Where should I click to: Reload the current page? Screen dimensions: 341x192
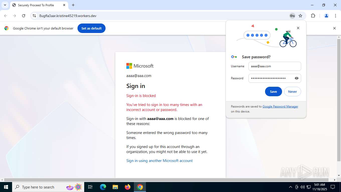click(24, 16)
